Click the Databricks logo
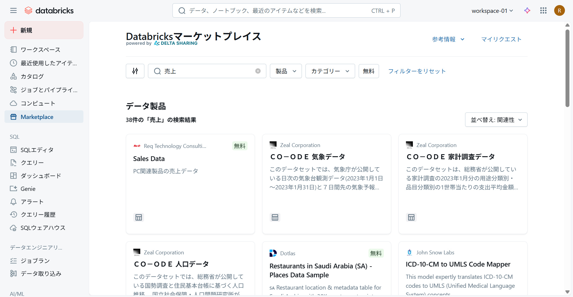573x297 pixels. (x=49, y=11)
